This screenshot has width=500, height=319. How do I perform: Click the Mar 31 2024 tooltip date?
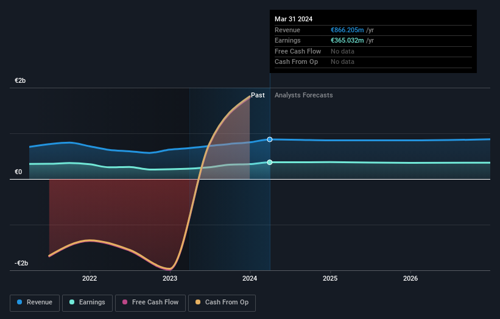click(294, 19)
